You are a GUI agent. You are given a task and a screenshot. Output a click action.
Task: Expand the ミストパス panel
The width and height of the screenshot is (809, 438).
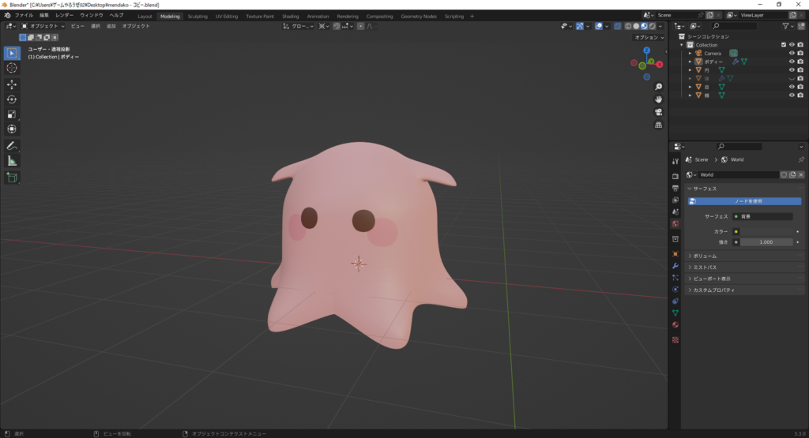click(706, 268)
